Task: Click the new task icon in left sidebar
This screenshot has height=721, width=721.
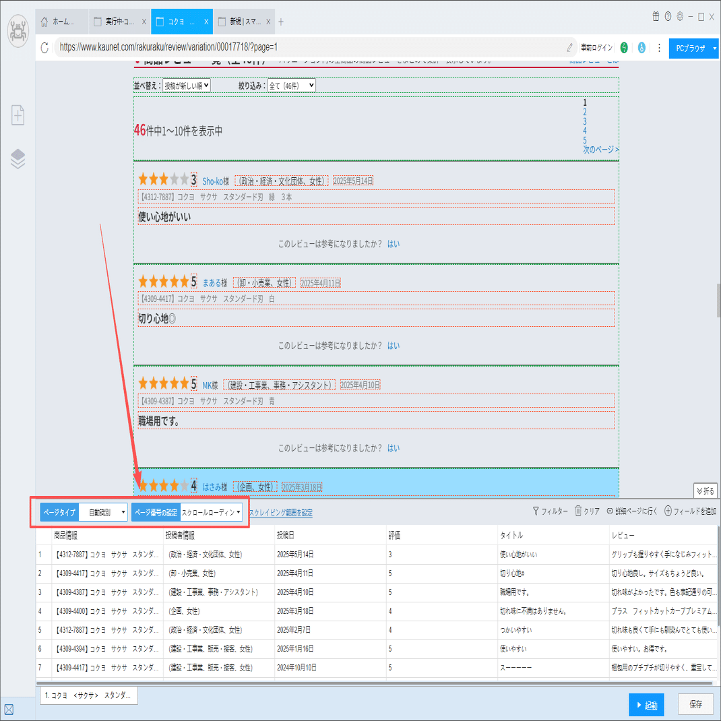Action: tap(18, 115)
